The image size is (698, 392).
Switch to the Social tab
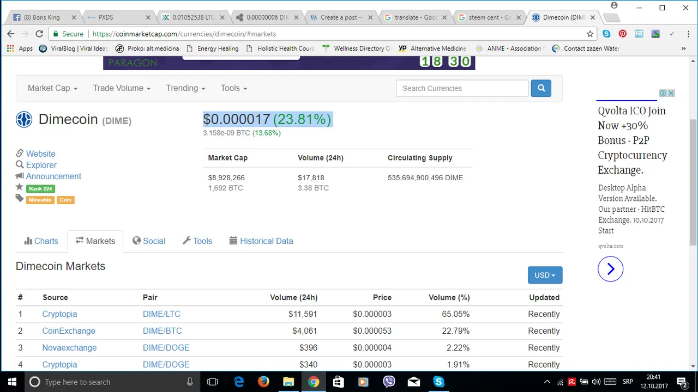pyautogui.click(x=149, y=241)
